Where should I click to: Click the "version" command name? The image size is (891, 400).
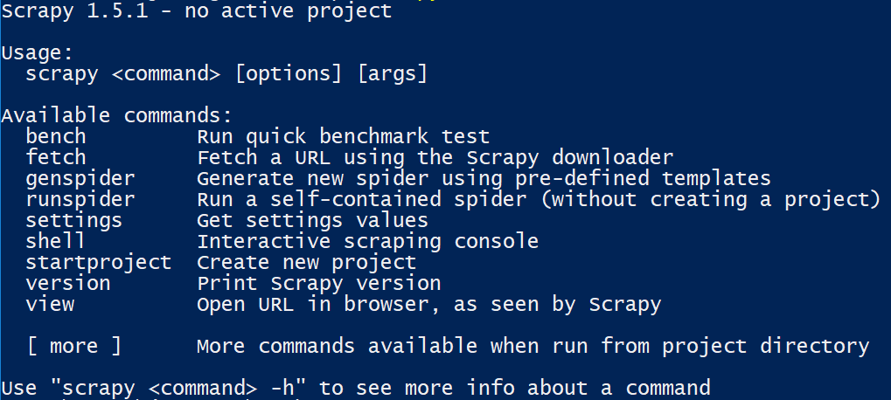tap(68, 283)
